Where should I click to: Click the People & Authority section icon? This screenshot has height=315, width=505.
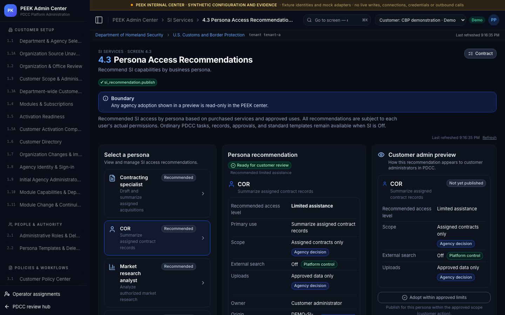click(11, 224)
